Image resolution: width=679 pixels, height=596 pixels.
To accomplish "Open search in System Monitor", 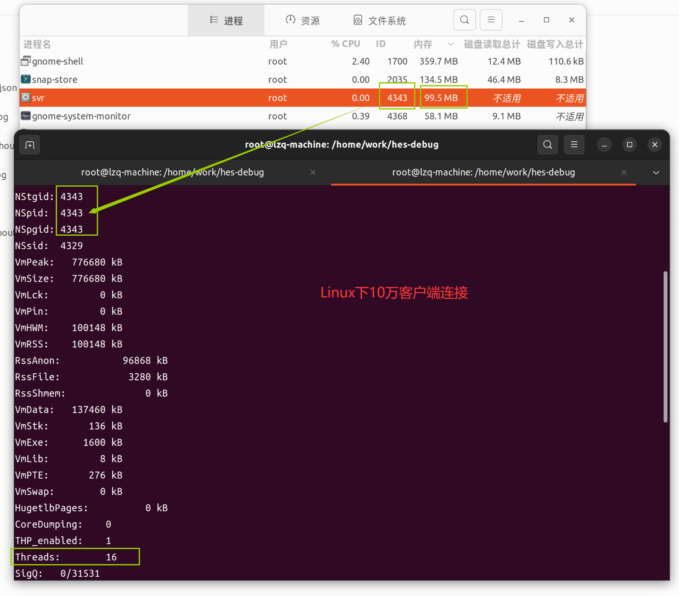I will click(464, 20).
